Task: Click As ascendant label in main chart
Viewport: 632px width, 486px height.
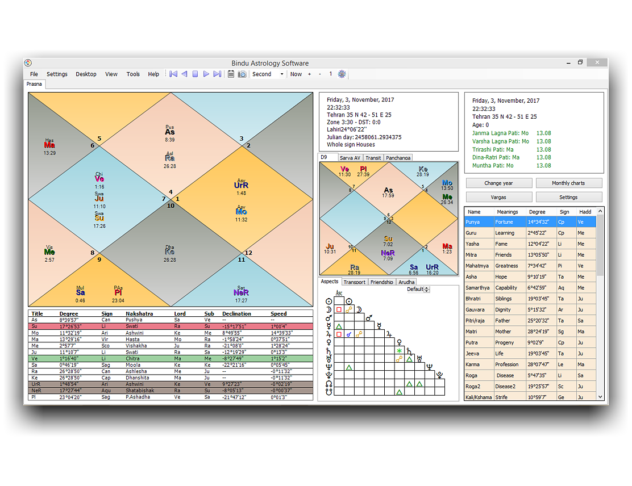Action: pyautogui.click(x=170, y=132)
